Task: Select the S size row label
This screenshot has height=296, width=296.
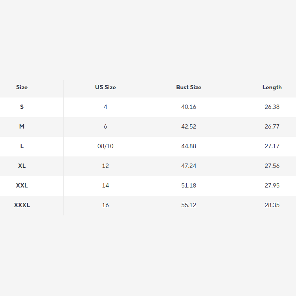Action: [x=22, y=107]
